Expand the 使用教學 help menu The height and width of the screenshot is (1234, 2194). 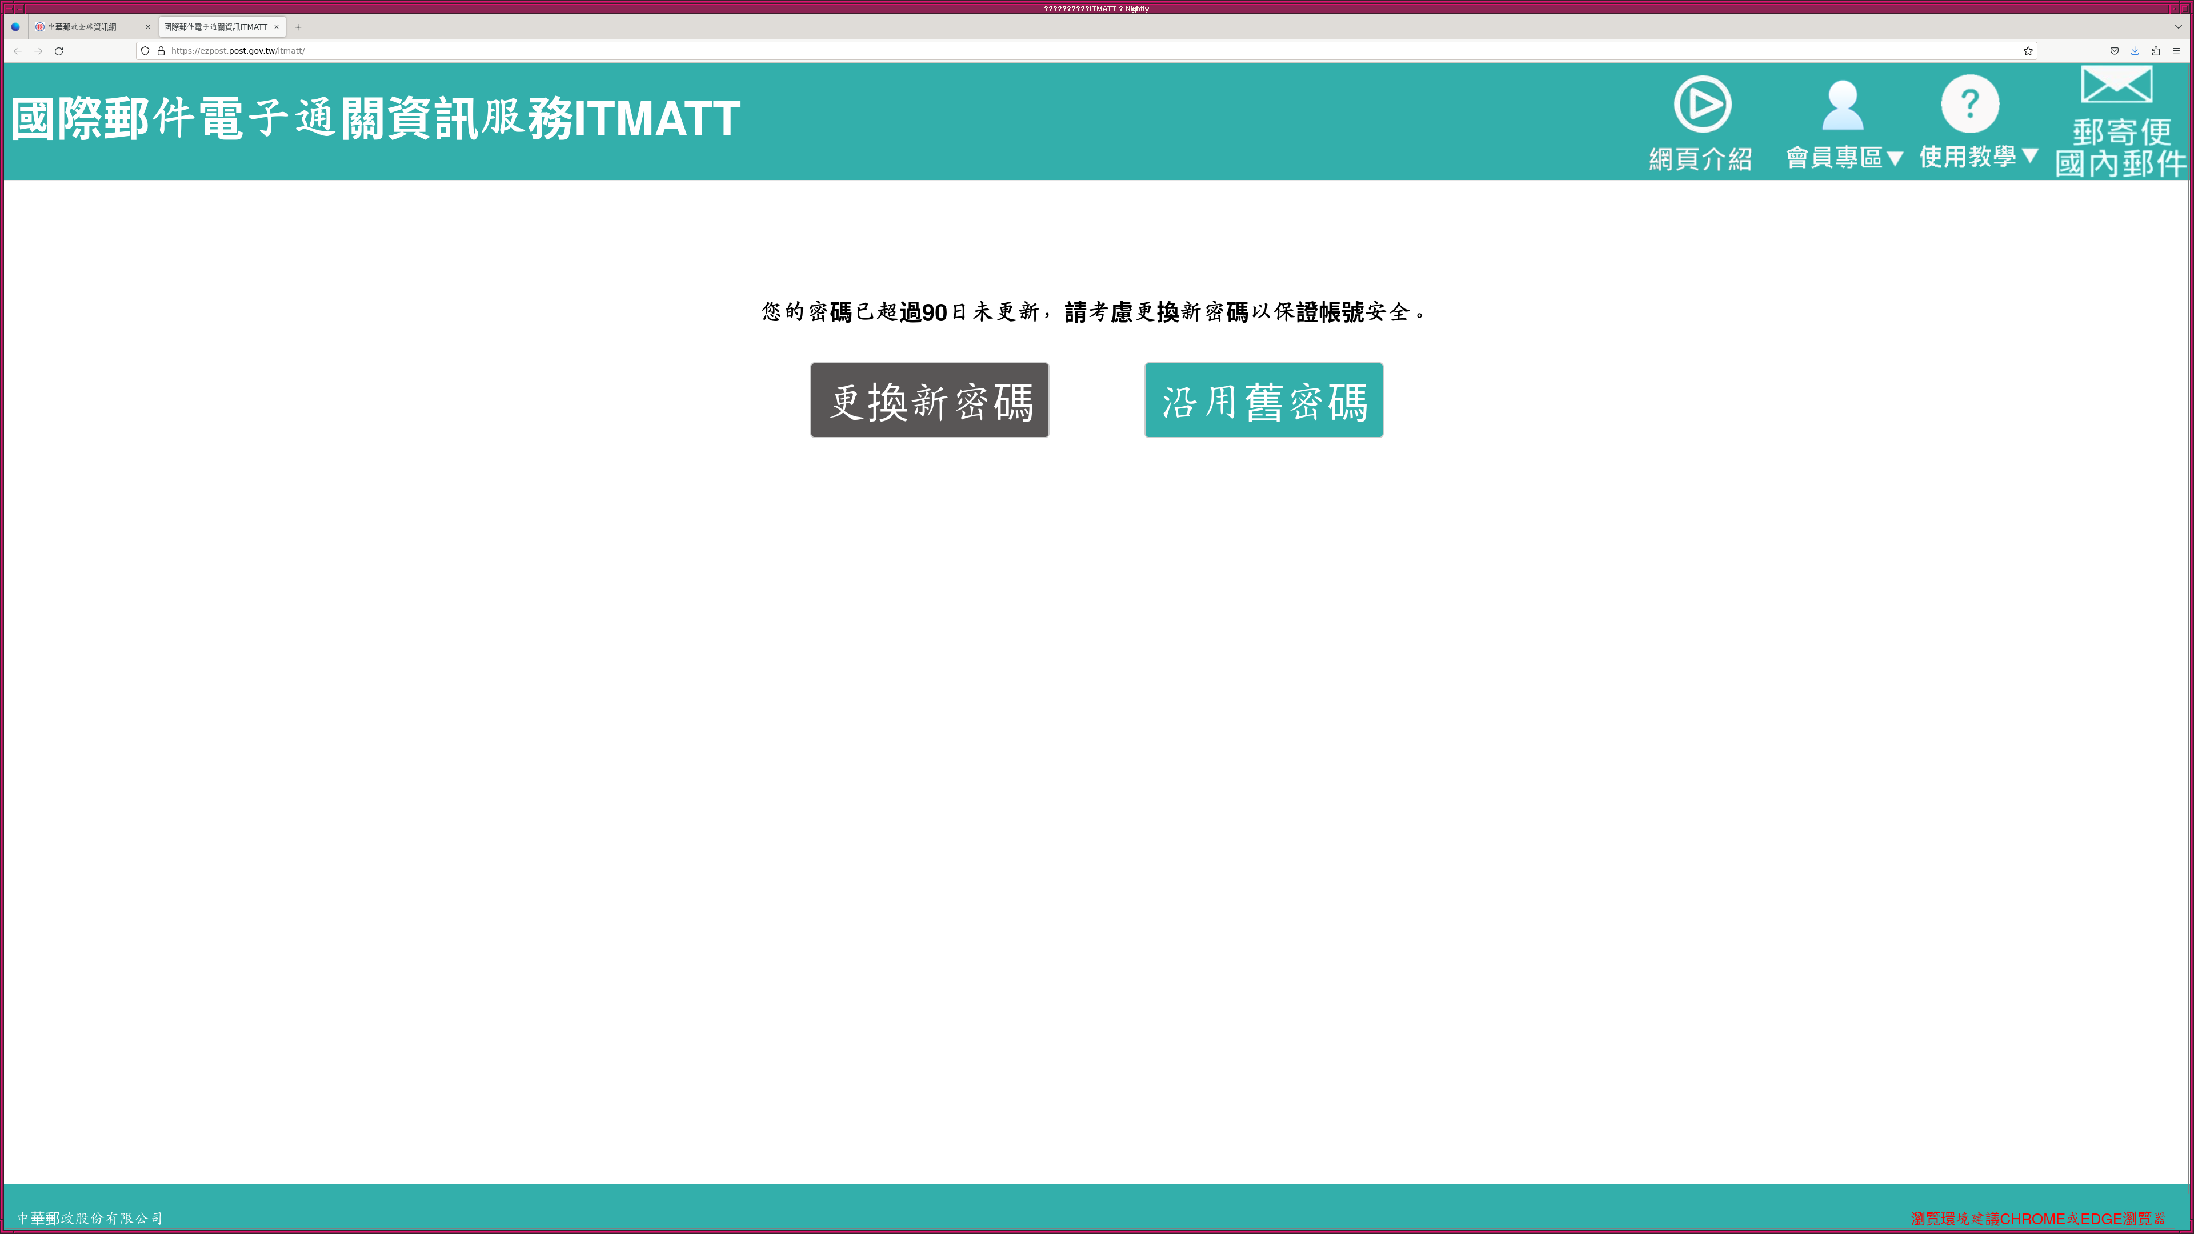(x=1977, y=156)
